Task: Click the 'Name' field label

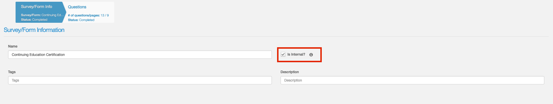Action: (13, 46)
